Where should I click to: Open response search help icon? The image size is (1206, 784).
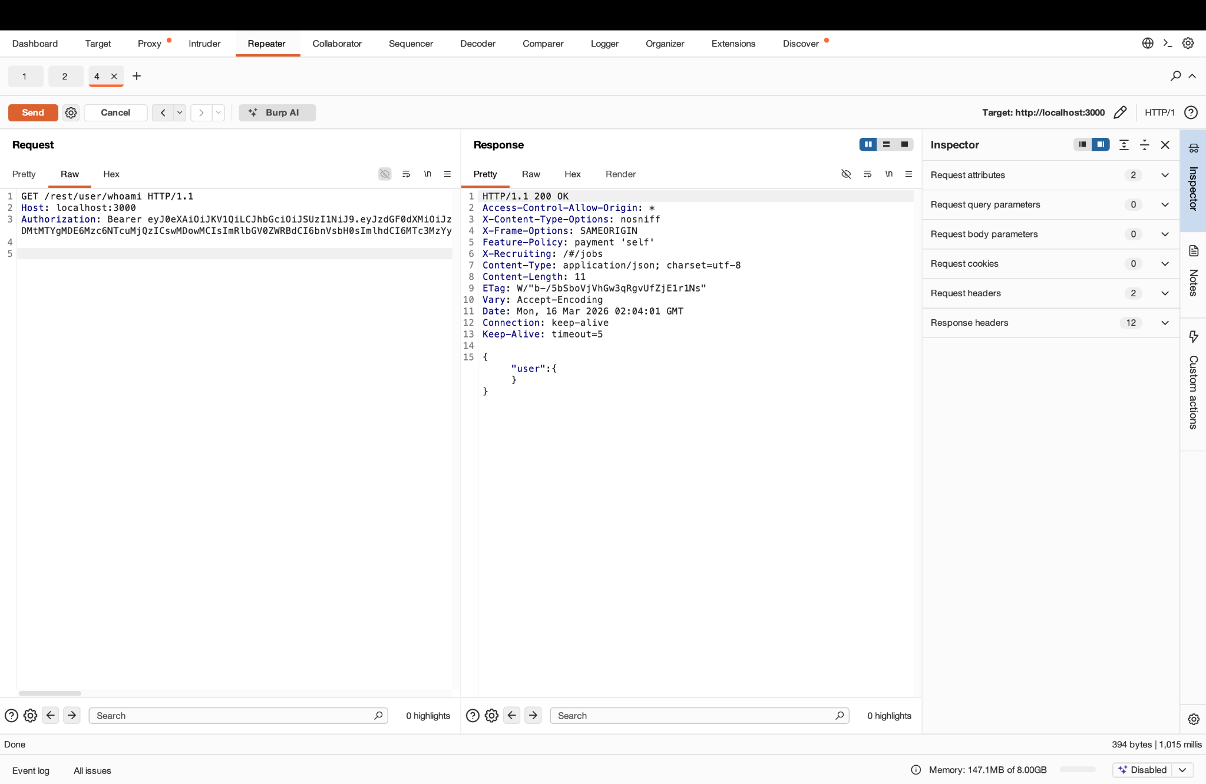[x=473, y=716]
